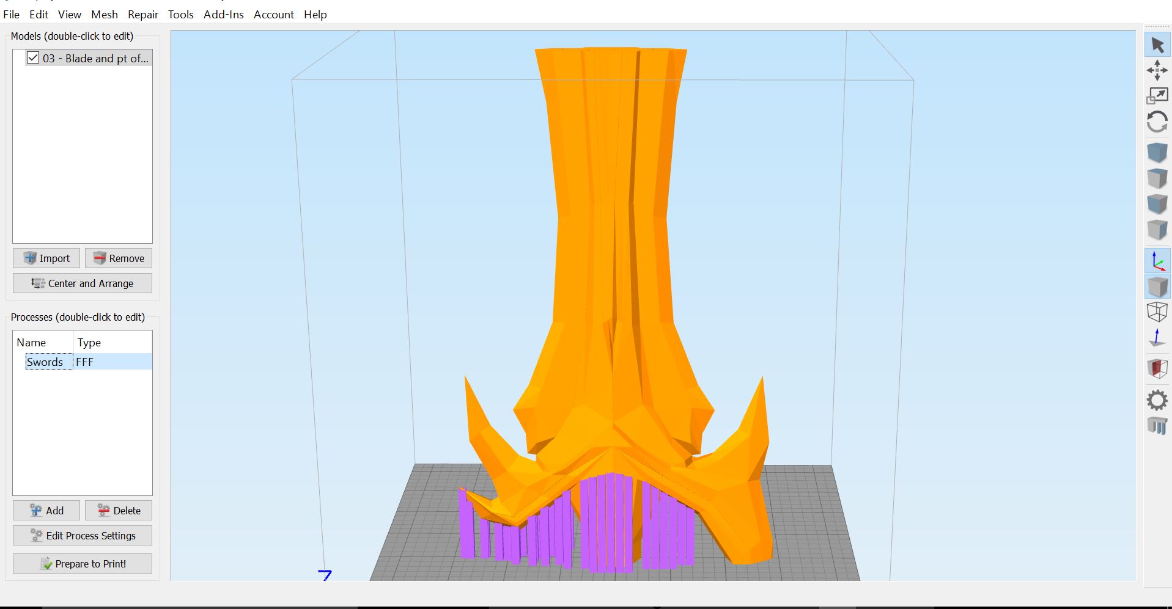
Task: Delete the selected process
Action: click(119, 511)
